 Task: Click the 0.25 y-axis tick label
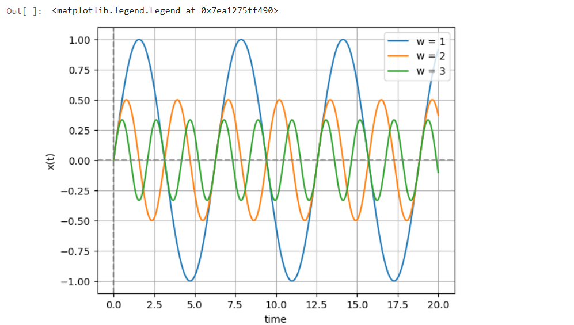pyautogui.click(x=79, y=131)
